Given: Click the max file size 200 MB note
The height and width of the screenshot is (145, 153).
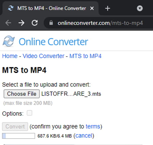Looking at the screenshot, I should (28, 103).
